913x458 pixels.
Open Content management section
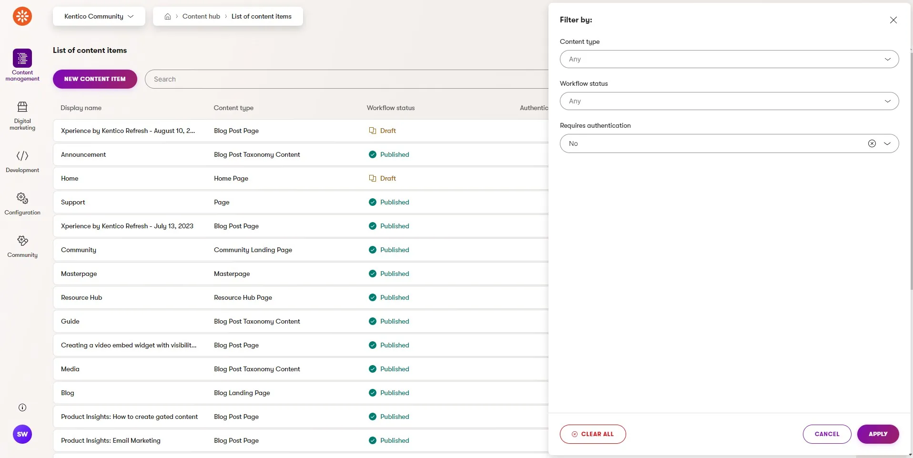(22, 65)
